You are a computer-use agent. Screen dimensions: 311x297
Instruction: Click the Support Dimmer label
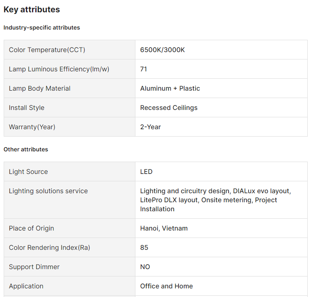(x=34, y=267)
